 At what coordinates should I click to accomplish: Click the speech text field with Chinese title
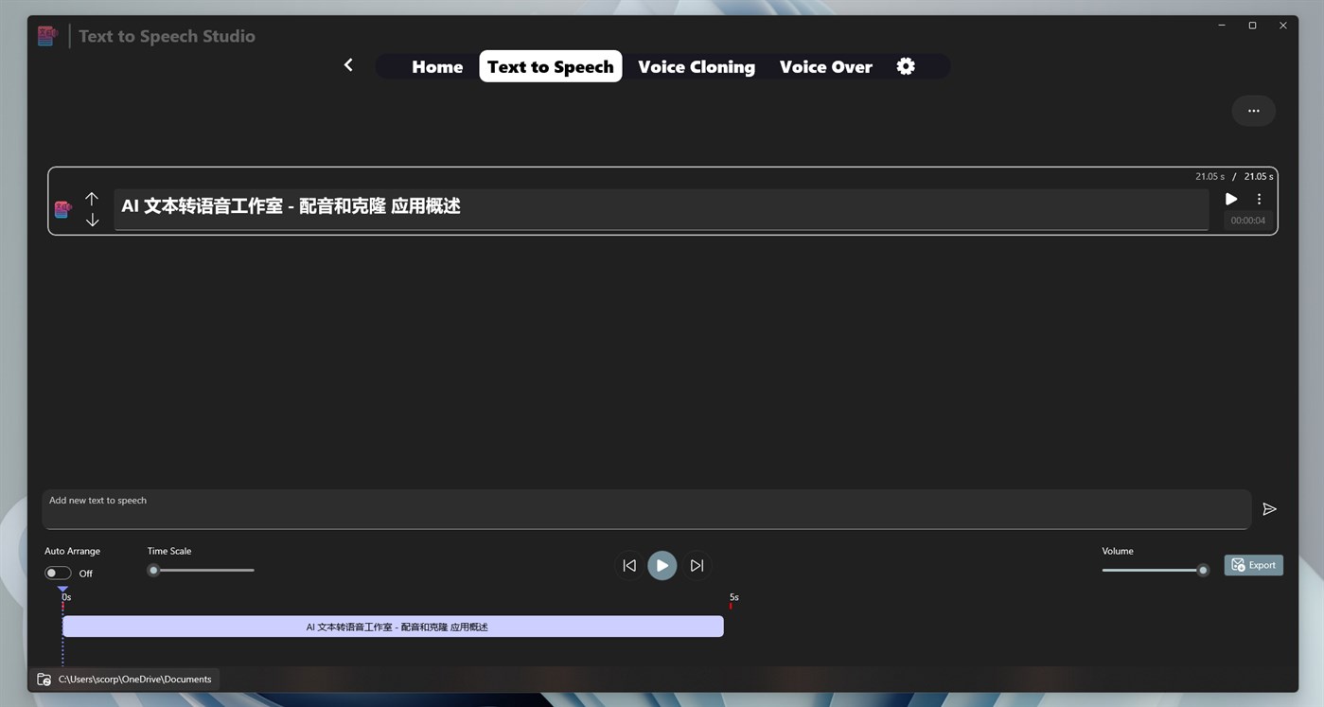[661, 209]
